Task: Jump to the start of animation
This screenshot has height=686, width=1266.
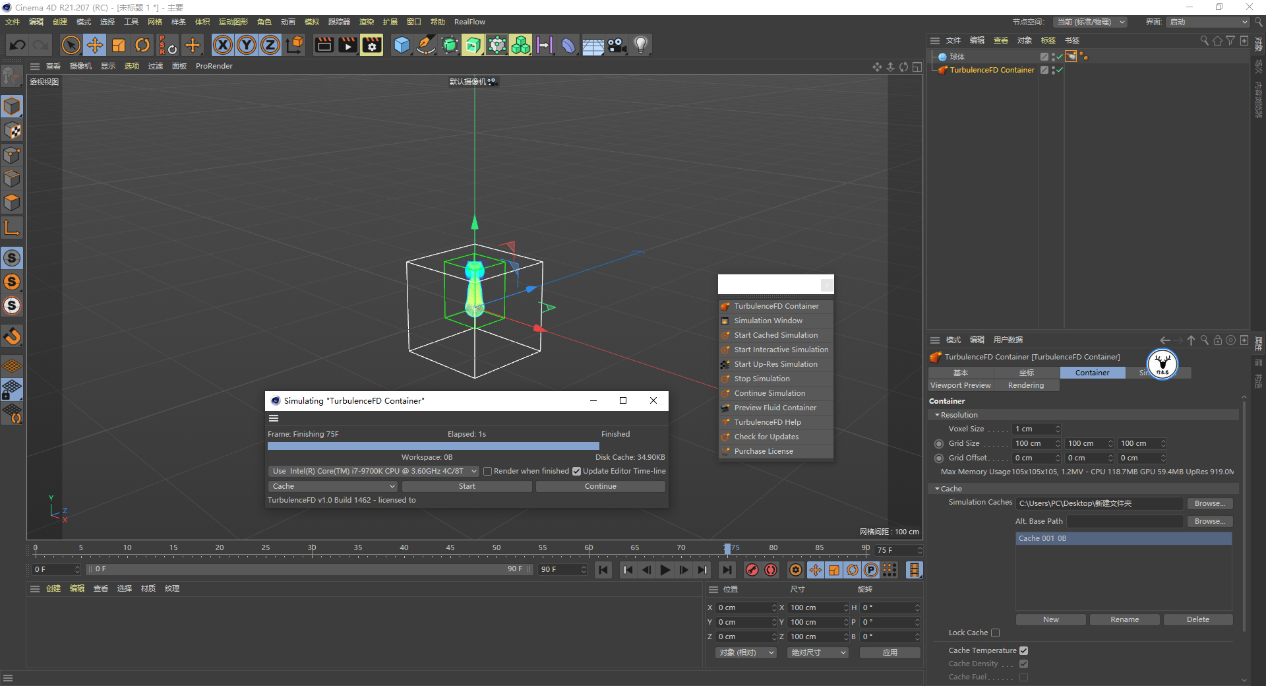Action: 603,570
